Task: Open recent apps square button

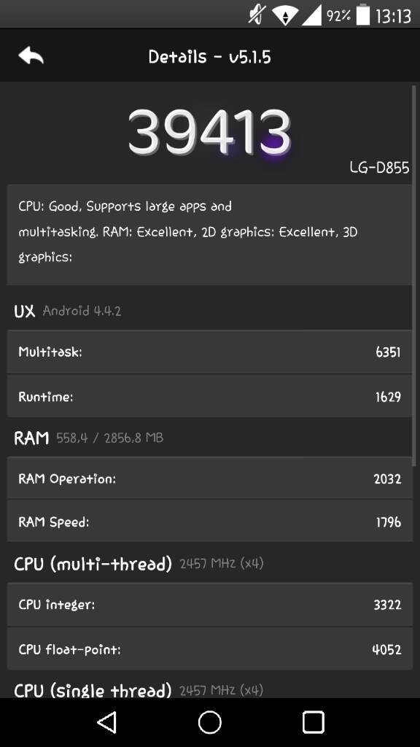Action: click(314, 722)
